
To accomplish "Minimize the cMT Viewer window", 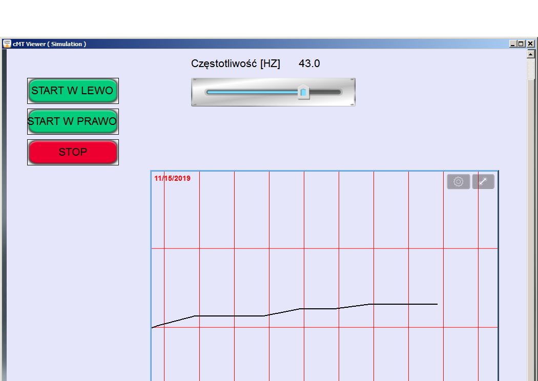I will click(x=513, y=44).
